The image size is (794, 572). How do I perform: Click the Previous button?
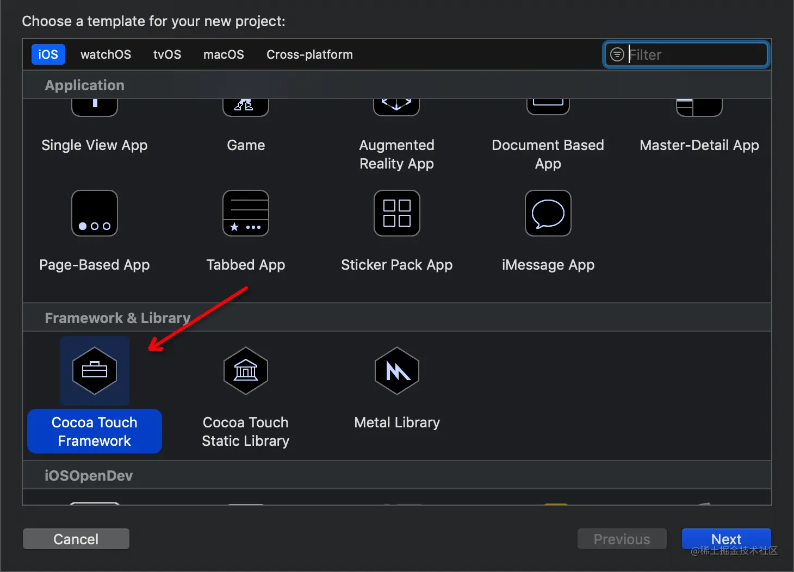(622, 539)
